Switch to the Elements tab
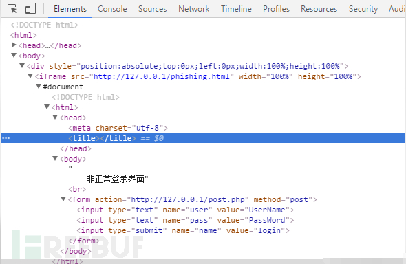Viewport: 406px width, 264px height. (70, 9)
